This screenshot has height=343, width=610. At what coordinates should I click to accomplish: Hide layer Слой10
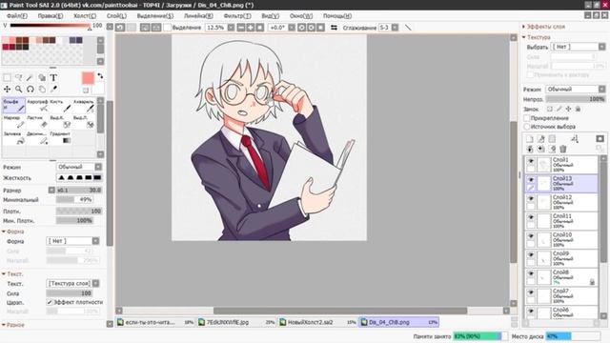click(531, 235)
